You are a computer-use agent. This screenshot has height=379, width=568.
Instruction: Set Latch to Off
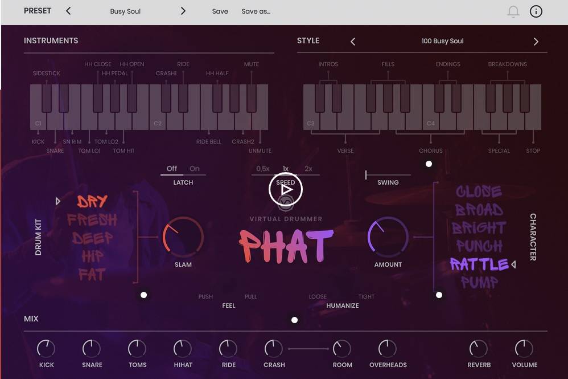coord(171,169)
